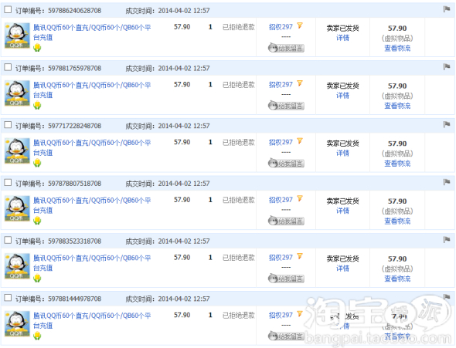Open product title link in order 597881765978708
Viewport: 456px width, 348px height.
click(92, 90)
